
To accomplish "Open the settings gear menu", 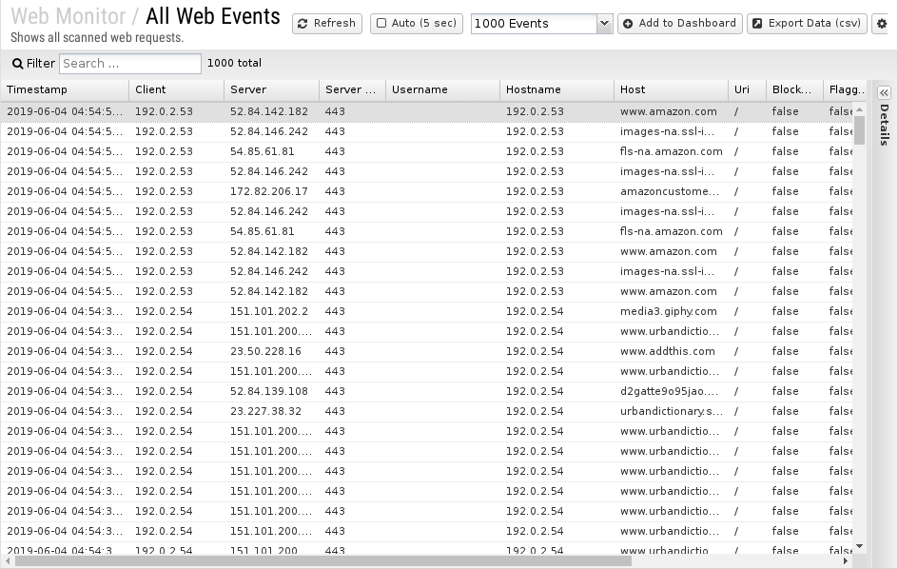I will (x=882, y=24).
